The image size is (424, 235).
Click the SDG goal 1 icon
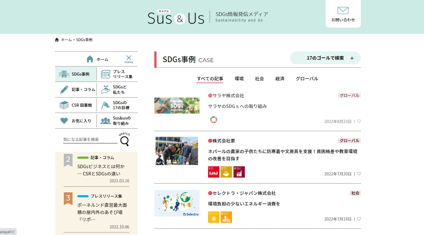(214, 172)
